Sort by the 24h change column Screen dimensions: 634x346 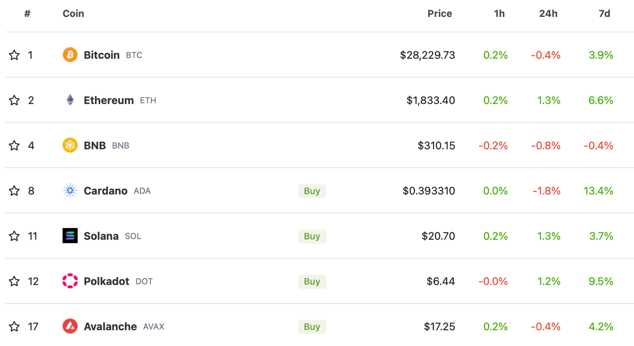(548, 14)
